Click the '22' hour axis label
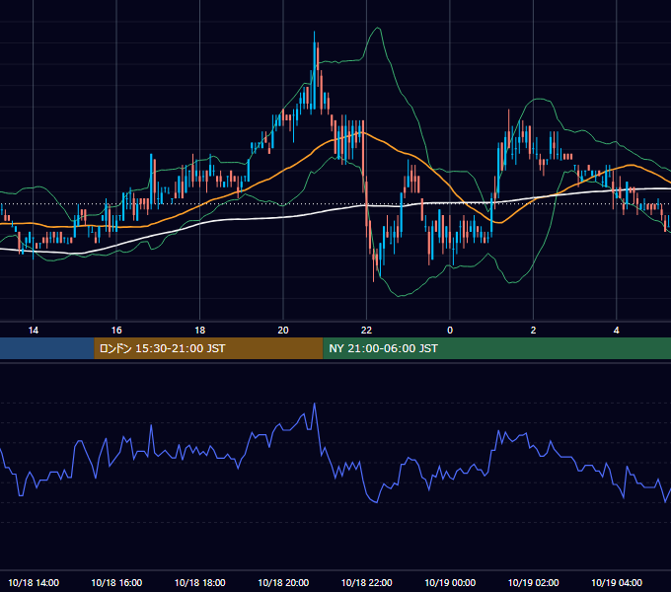 click(x=366, y=330)
